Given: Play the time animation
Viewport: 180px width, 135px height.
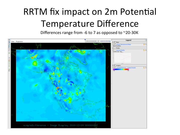Looking at the screenshot, I should point(105,41).
